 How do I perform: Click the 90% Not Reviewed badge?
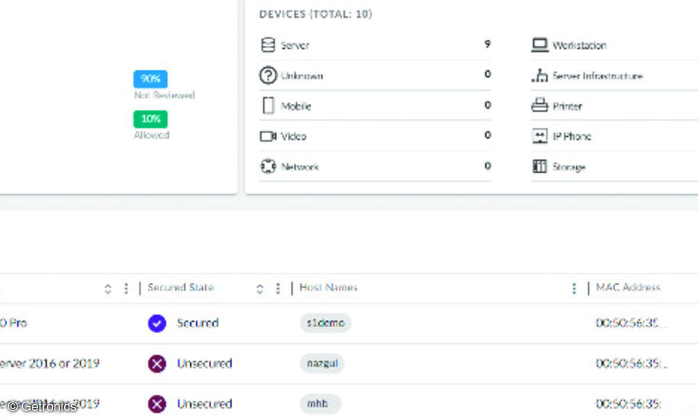point(151,79)
